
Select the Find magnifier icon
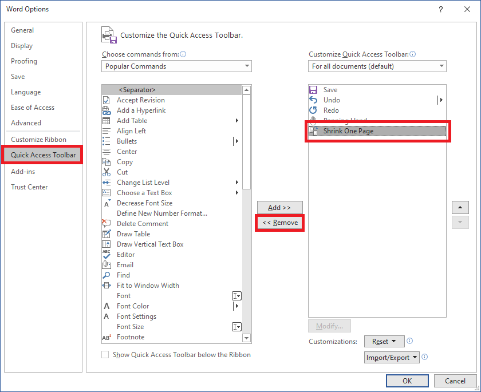click(107, 275)
